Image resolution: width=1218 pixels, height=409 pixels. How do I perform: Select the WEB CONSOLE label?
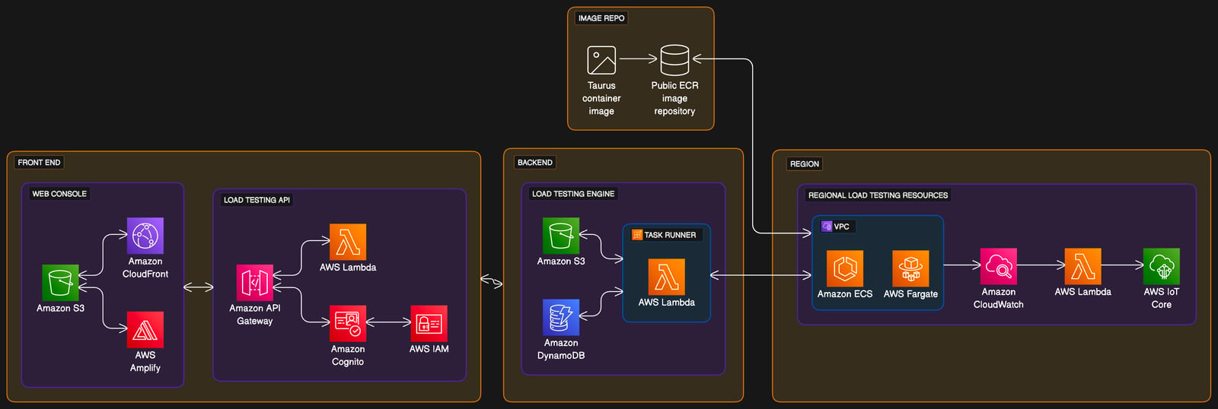59,194
